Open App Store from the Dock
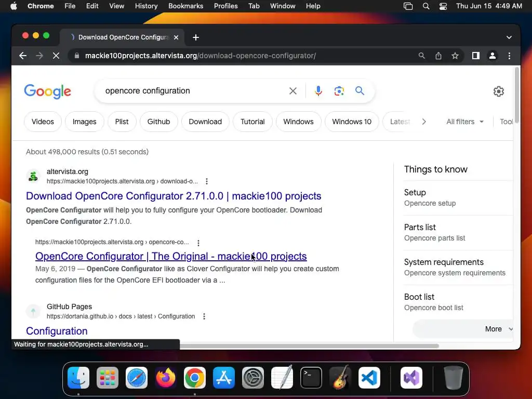The image size is (532, 399). (224, 378)
